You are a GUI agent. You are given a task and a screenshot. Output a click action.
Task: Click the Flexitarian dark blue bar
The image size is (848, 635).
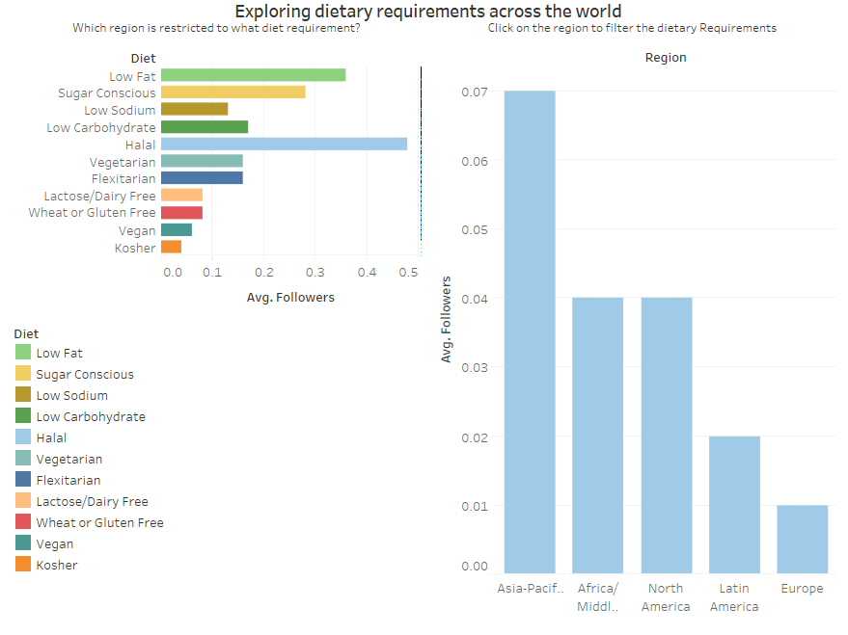[202, 177]
